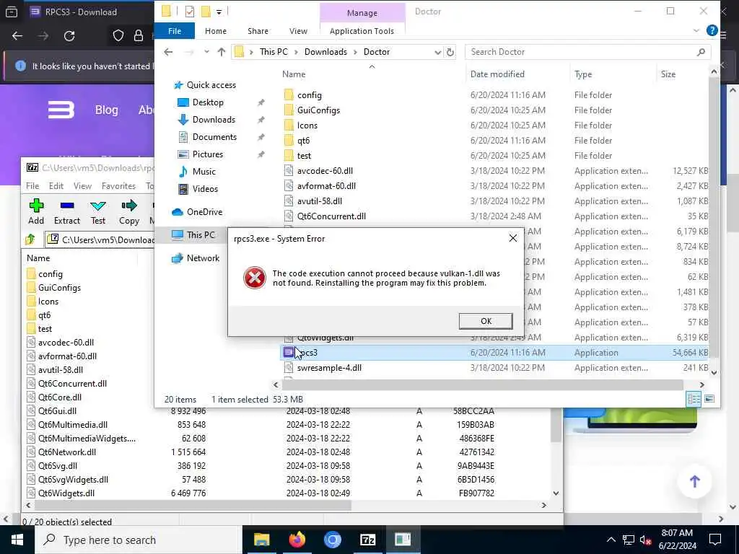The image size is (739, 554).
Task: Open Quick Access Toolbar customize dropdown
Action: [219, 12]
